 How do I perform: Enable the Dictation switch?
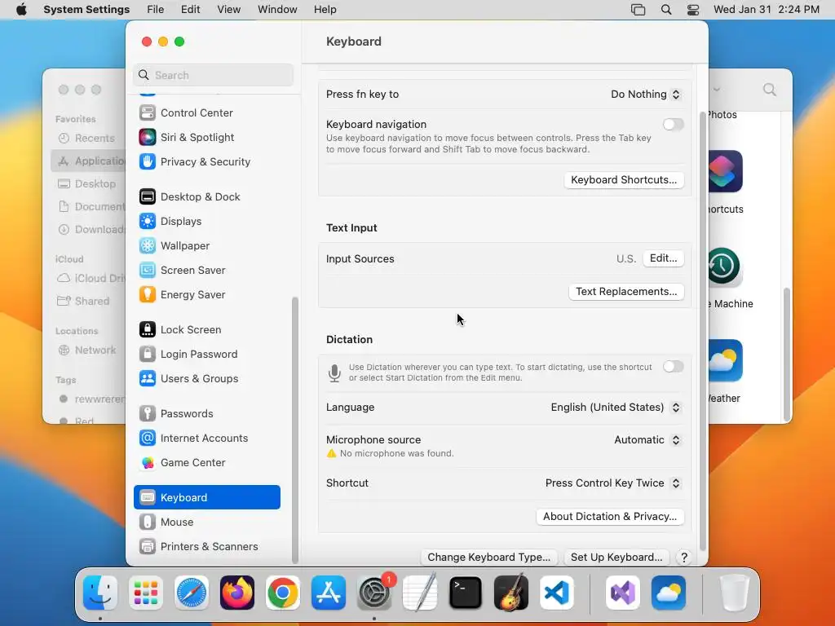tap(673, 367)
